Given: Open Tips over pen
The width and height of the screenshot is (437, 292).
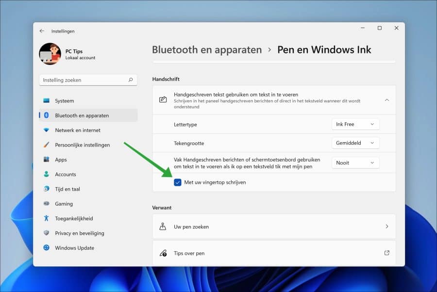Looking at the screenshot, I should (274, 253).
